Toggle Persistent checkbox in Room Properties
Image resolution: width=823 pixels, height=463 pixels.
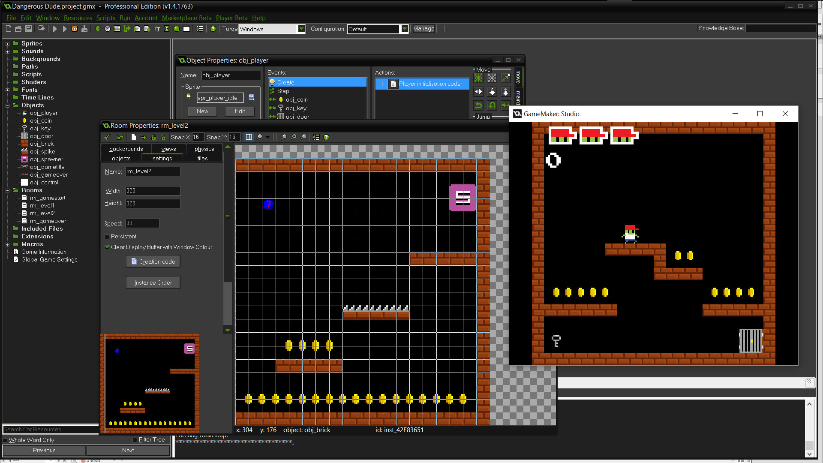point(108,236)
